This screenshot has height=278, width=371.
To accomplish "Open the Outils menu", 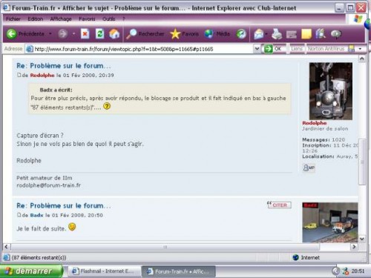I will (108, 19).
